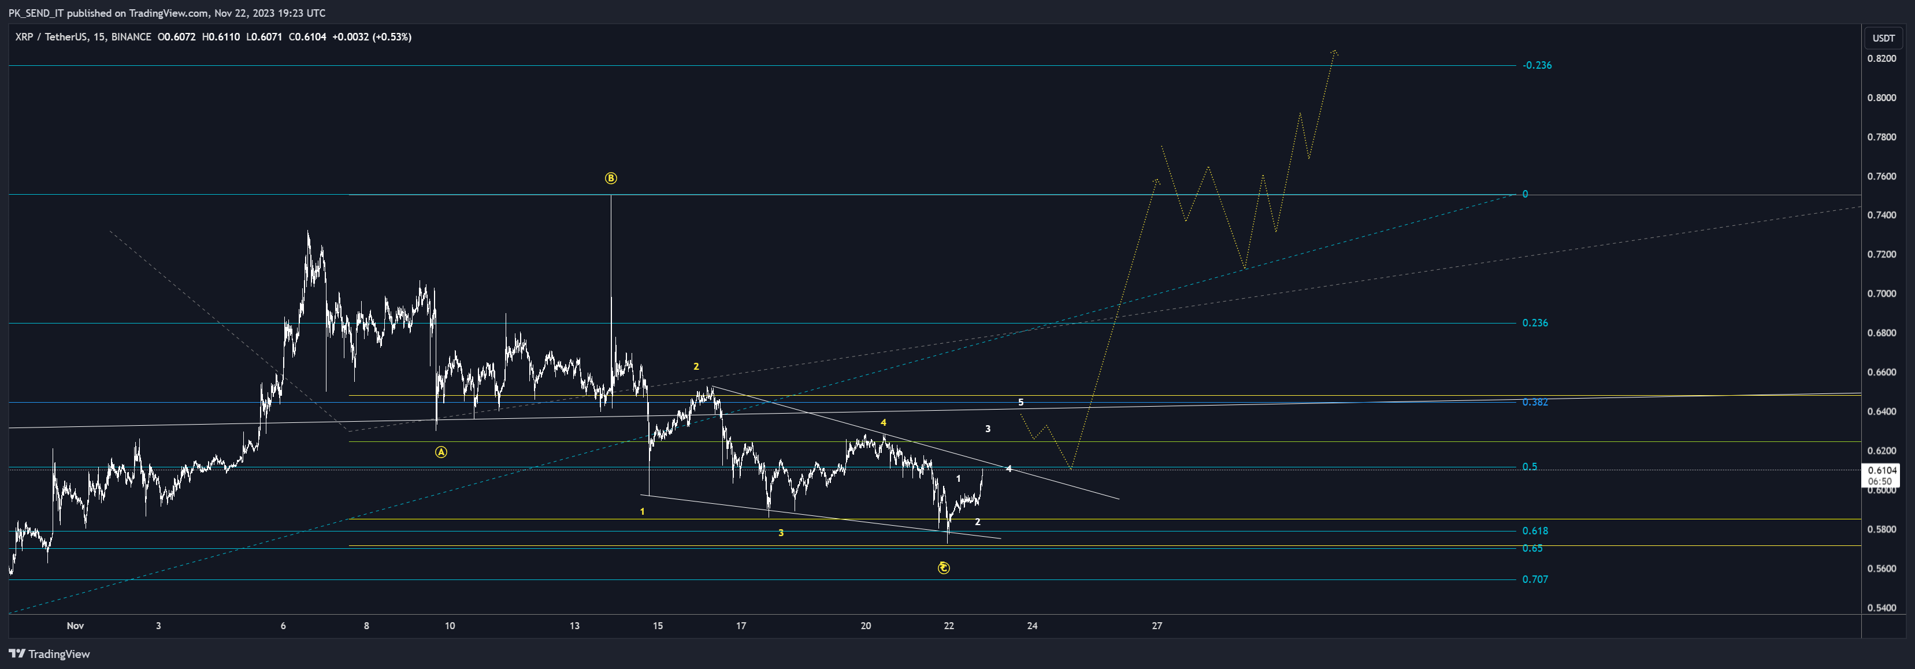The width and height of the screenshot is (1915, 669).
Task: Select the 0 Fibonacci level label
Action: tap(1525, 194)
